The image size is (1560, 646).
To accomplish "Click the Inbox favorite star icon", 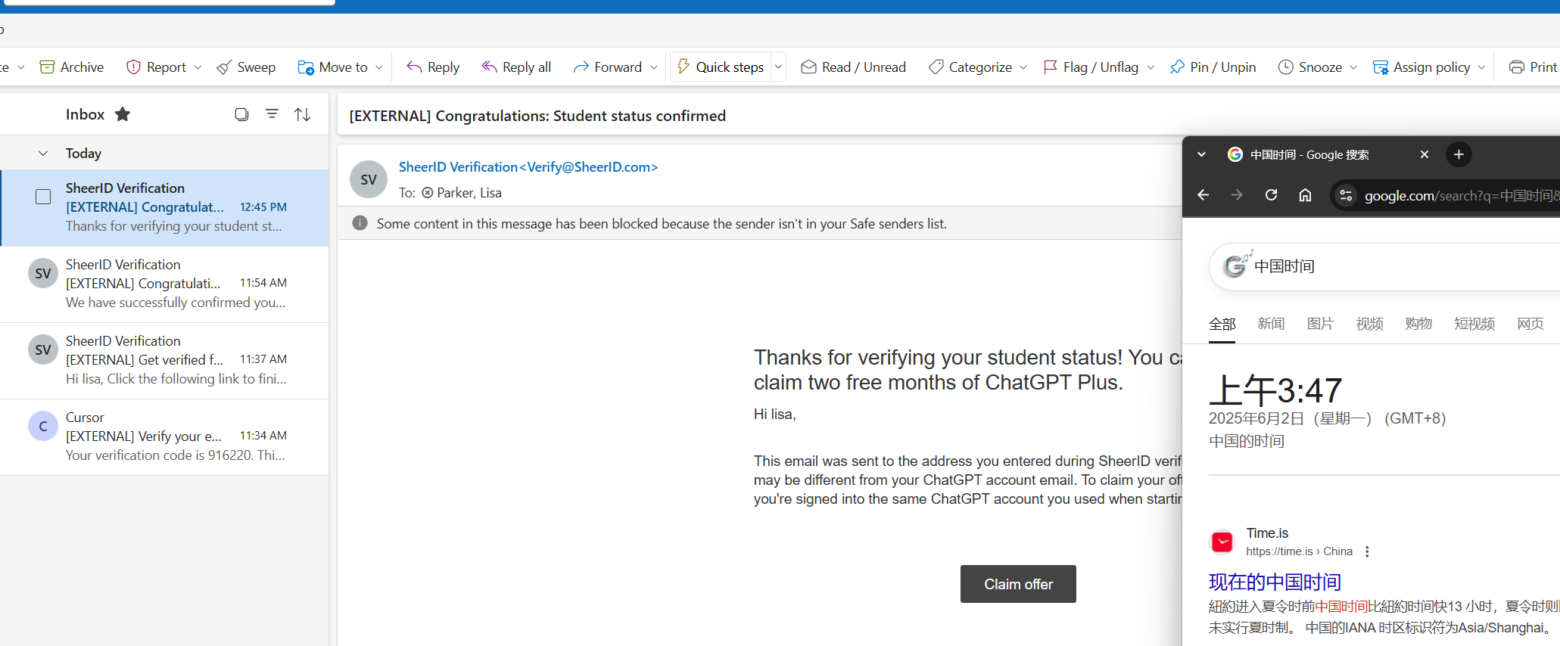I will (123, 114).
